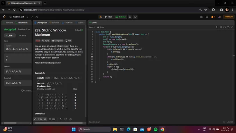Open the Windows Start menu
The image size is (236, 133).
coord(74,130)
